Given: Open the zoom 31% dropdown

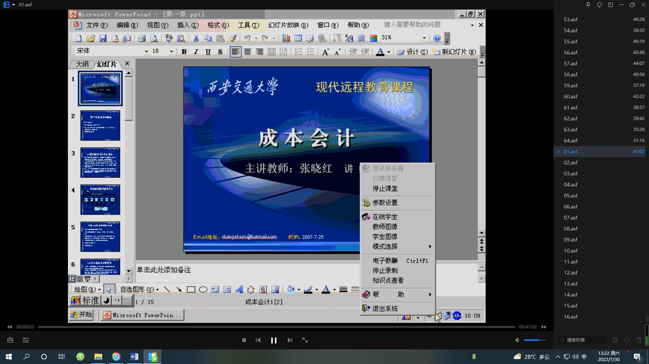Looking at the screenshot, I should point(424,38).
